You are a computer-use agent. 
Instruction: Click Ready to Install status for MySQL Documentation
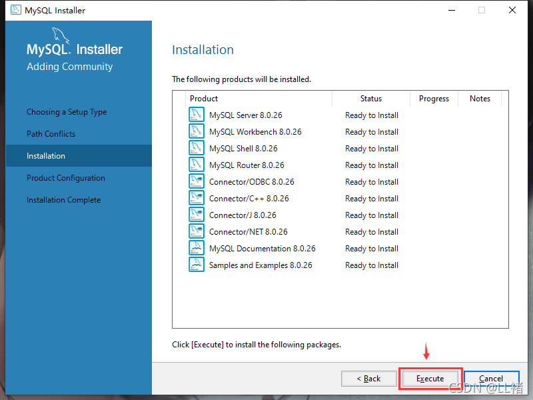pos(372,249)
